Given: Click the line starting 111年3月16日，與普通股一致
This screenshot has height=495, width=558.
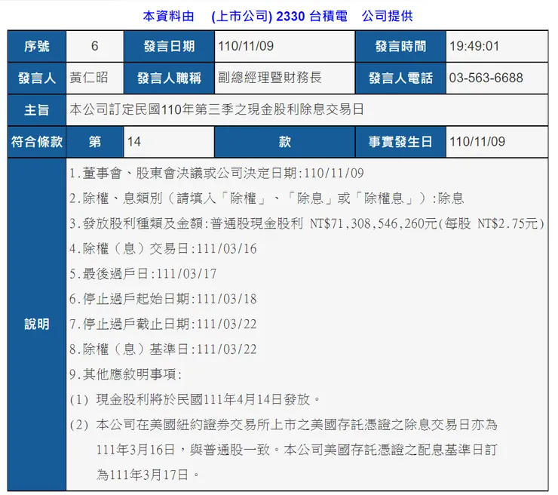Looking at the screenshot, I should point(297,450).
